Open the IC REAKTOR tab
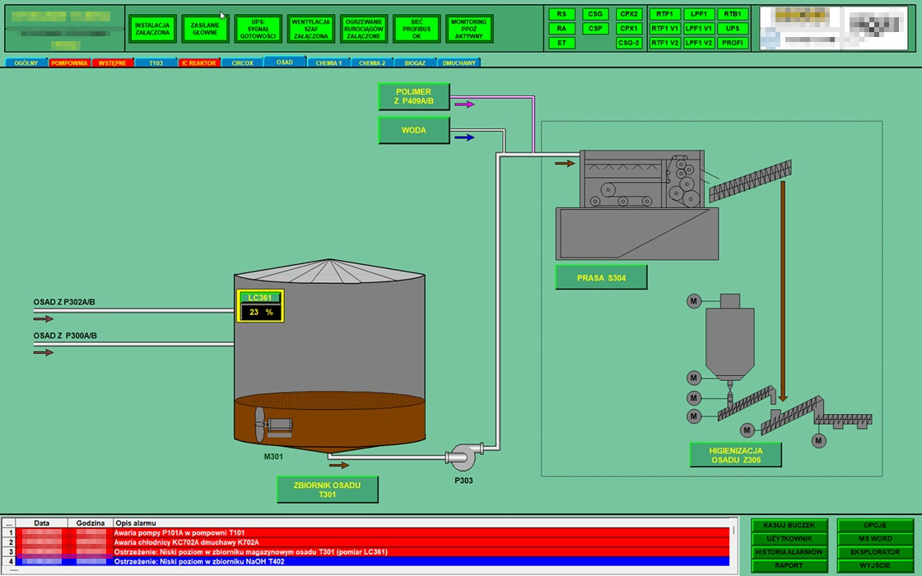922x576 pixels. (x=199, y=63)
